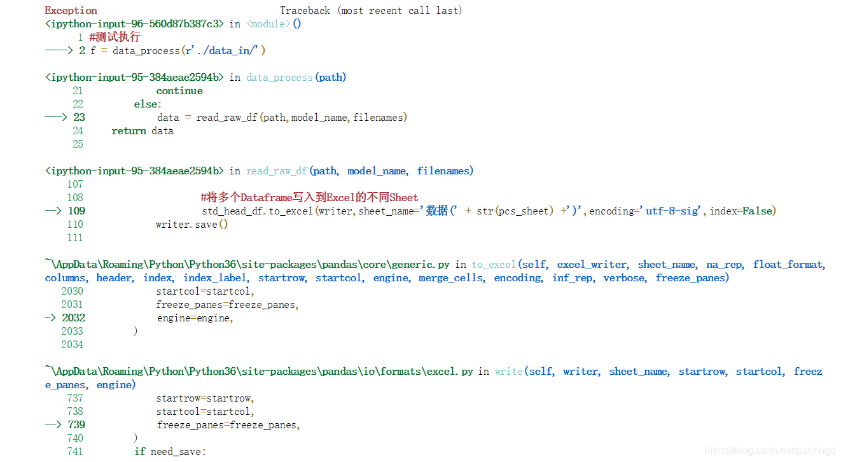
Task: Click function name 'read_raw_df' in frame header
Action: 277,171
